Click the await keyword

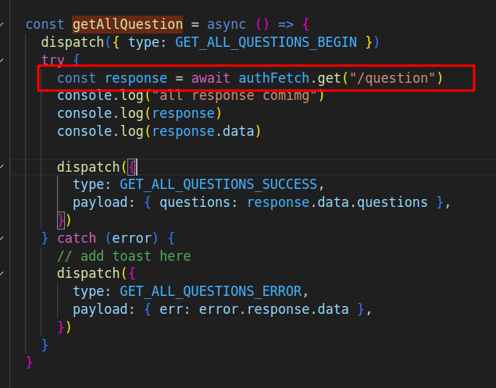(x=211, y=78)
